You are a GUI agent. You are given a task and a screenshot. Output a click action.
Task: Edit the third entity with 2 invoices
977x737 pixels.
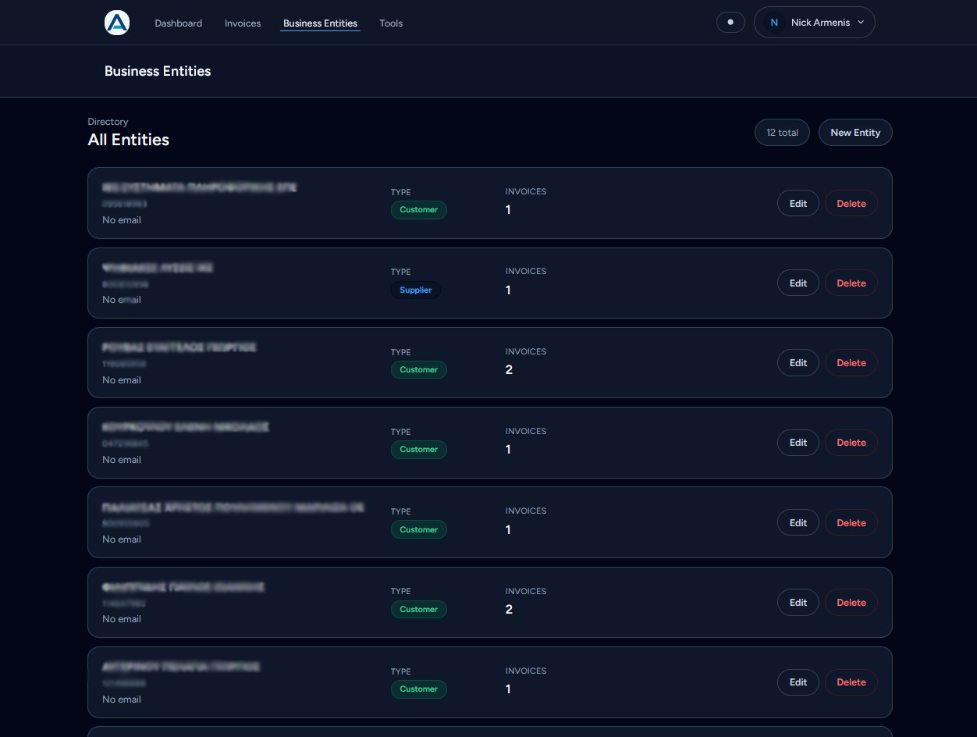point(798,363)
